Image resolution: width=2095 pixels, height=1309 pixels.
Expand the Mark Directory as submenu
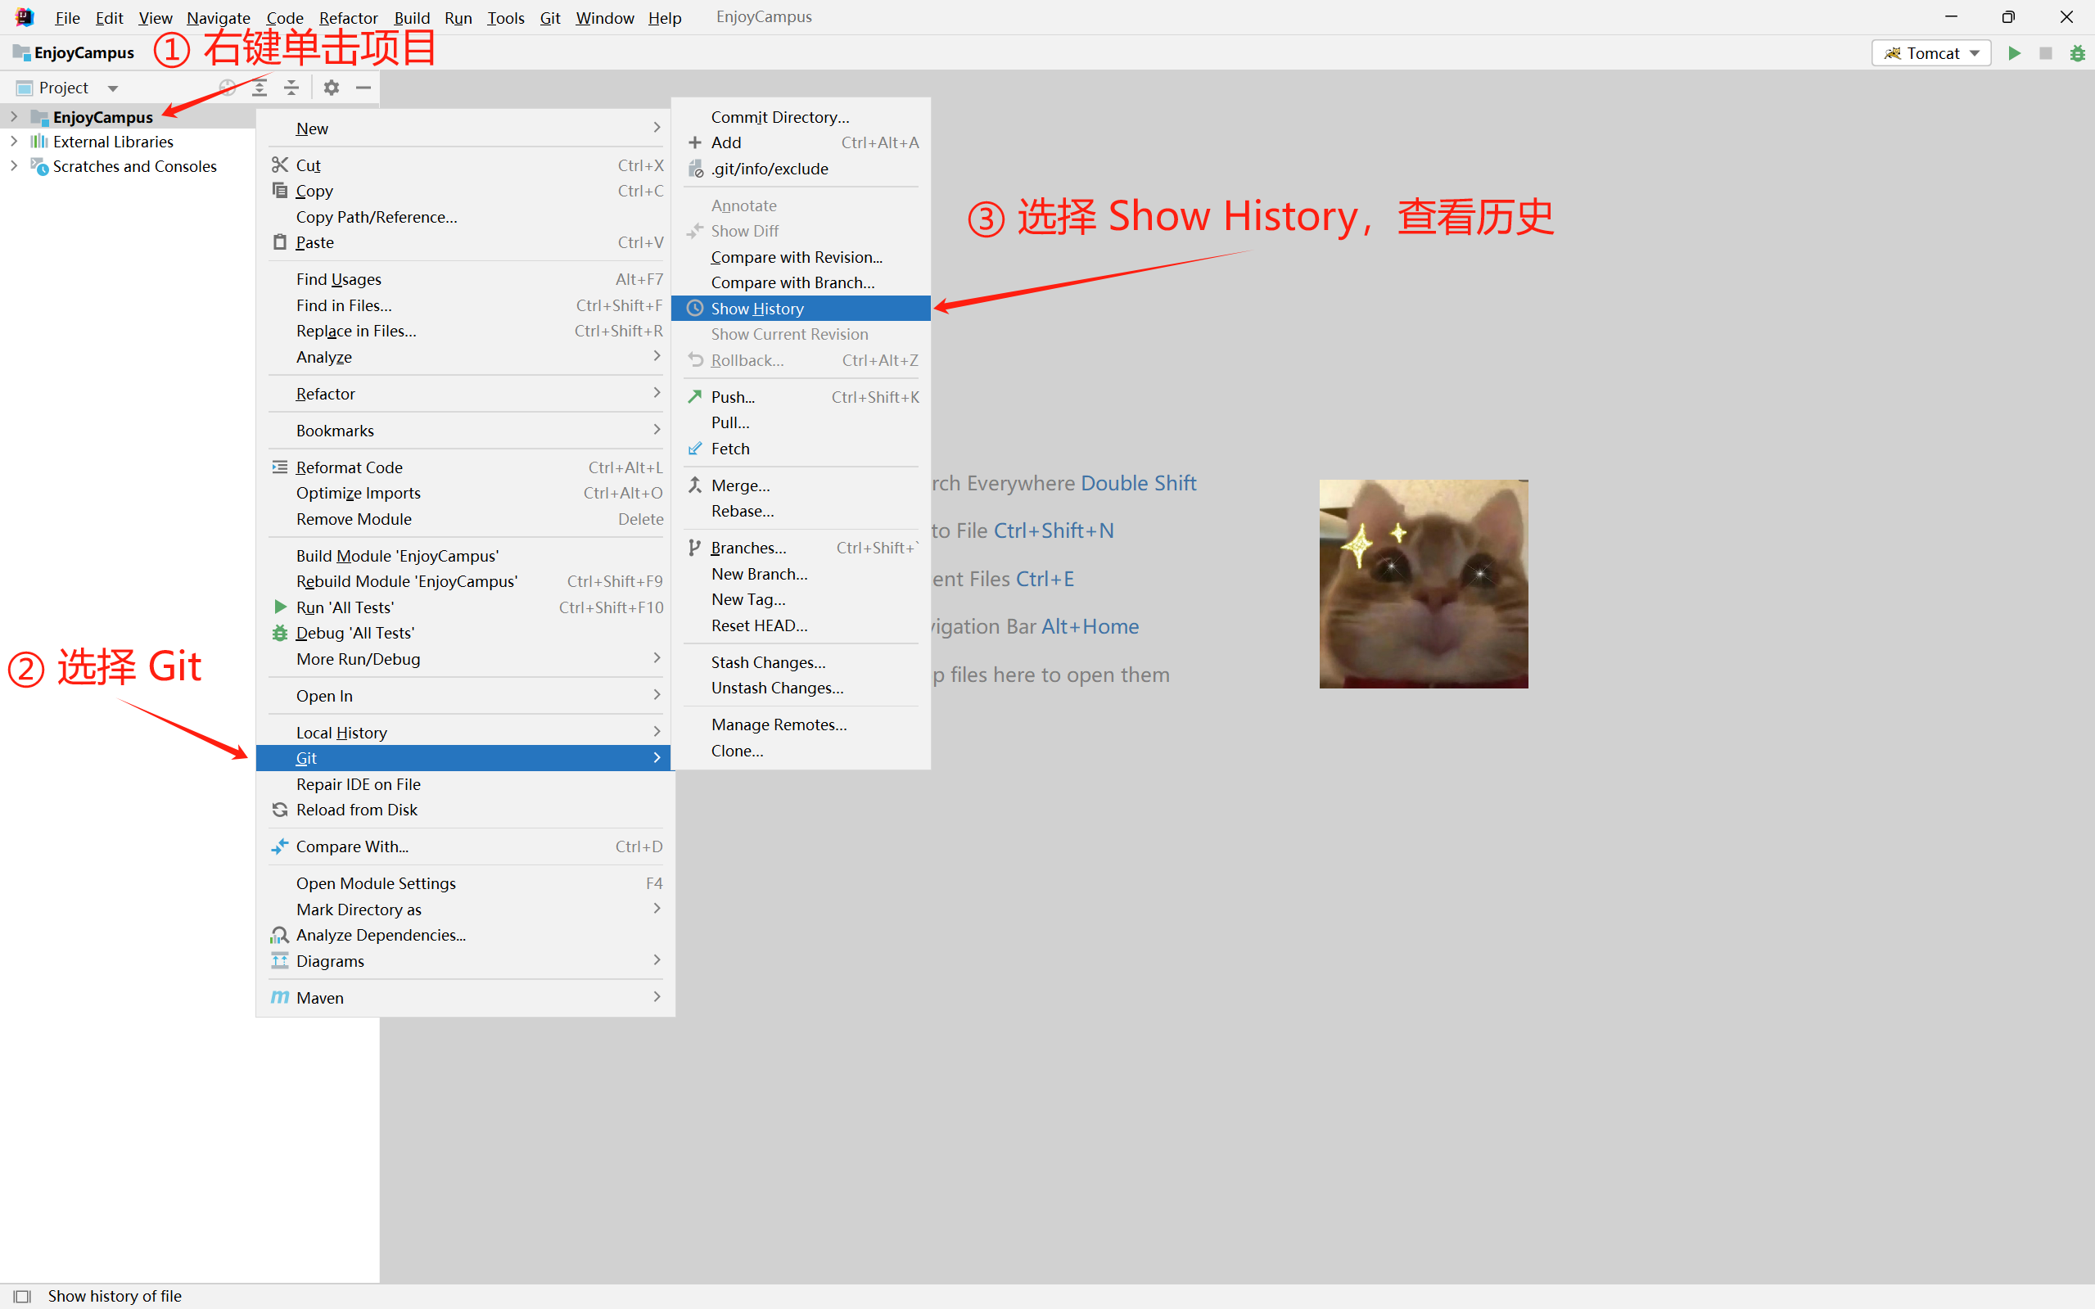pos(657,908)
